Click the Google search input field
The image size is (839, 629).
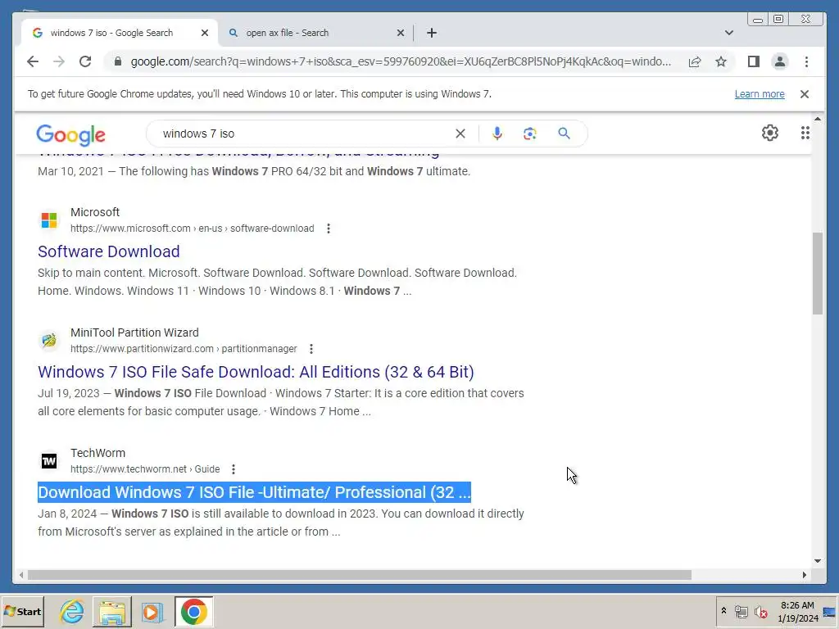click(305, 133)
